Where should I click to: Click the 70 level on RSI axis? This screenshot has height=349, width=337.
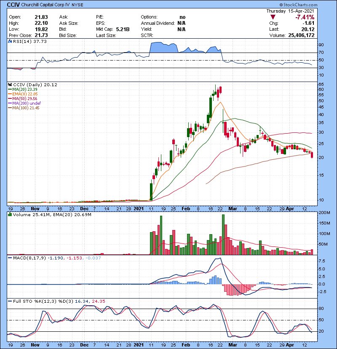(321, 53)
